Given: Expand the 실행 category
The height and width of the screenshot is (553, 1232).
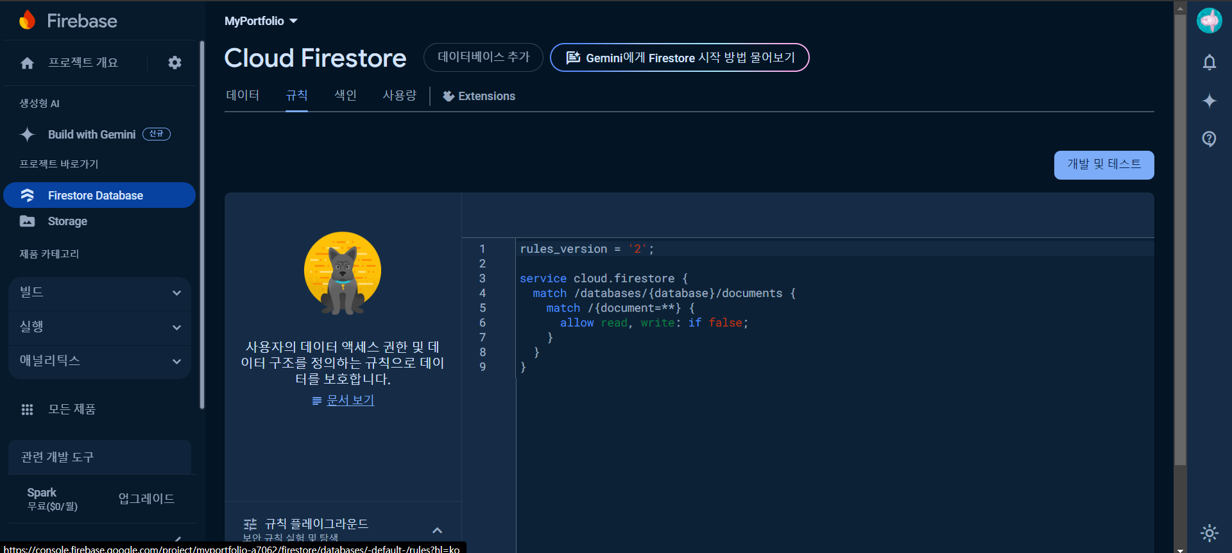Looking at the screenshot, I should (100, 327).
